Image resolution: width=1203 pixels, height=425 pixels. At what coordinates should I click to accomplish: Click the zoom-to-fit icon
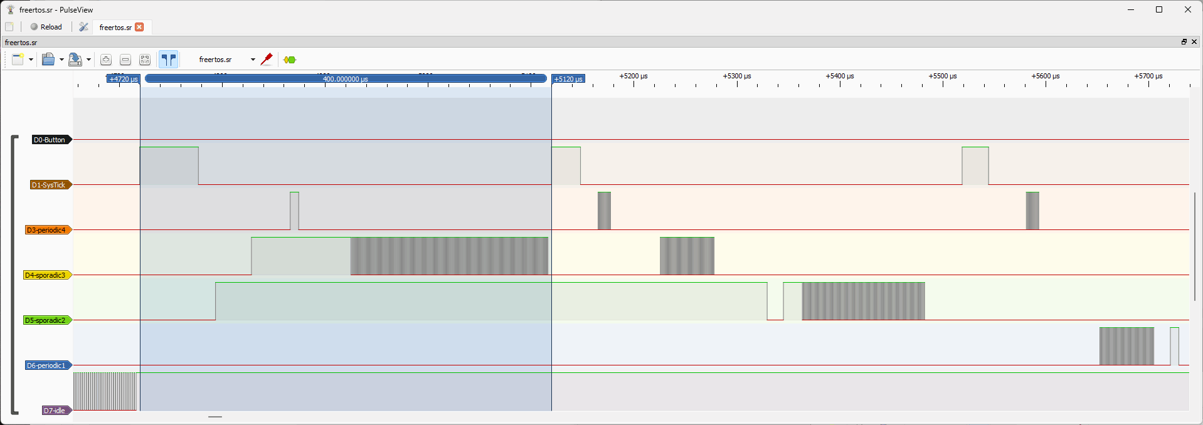145,60
